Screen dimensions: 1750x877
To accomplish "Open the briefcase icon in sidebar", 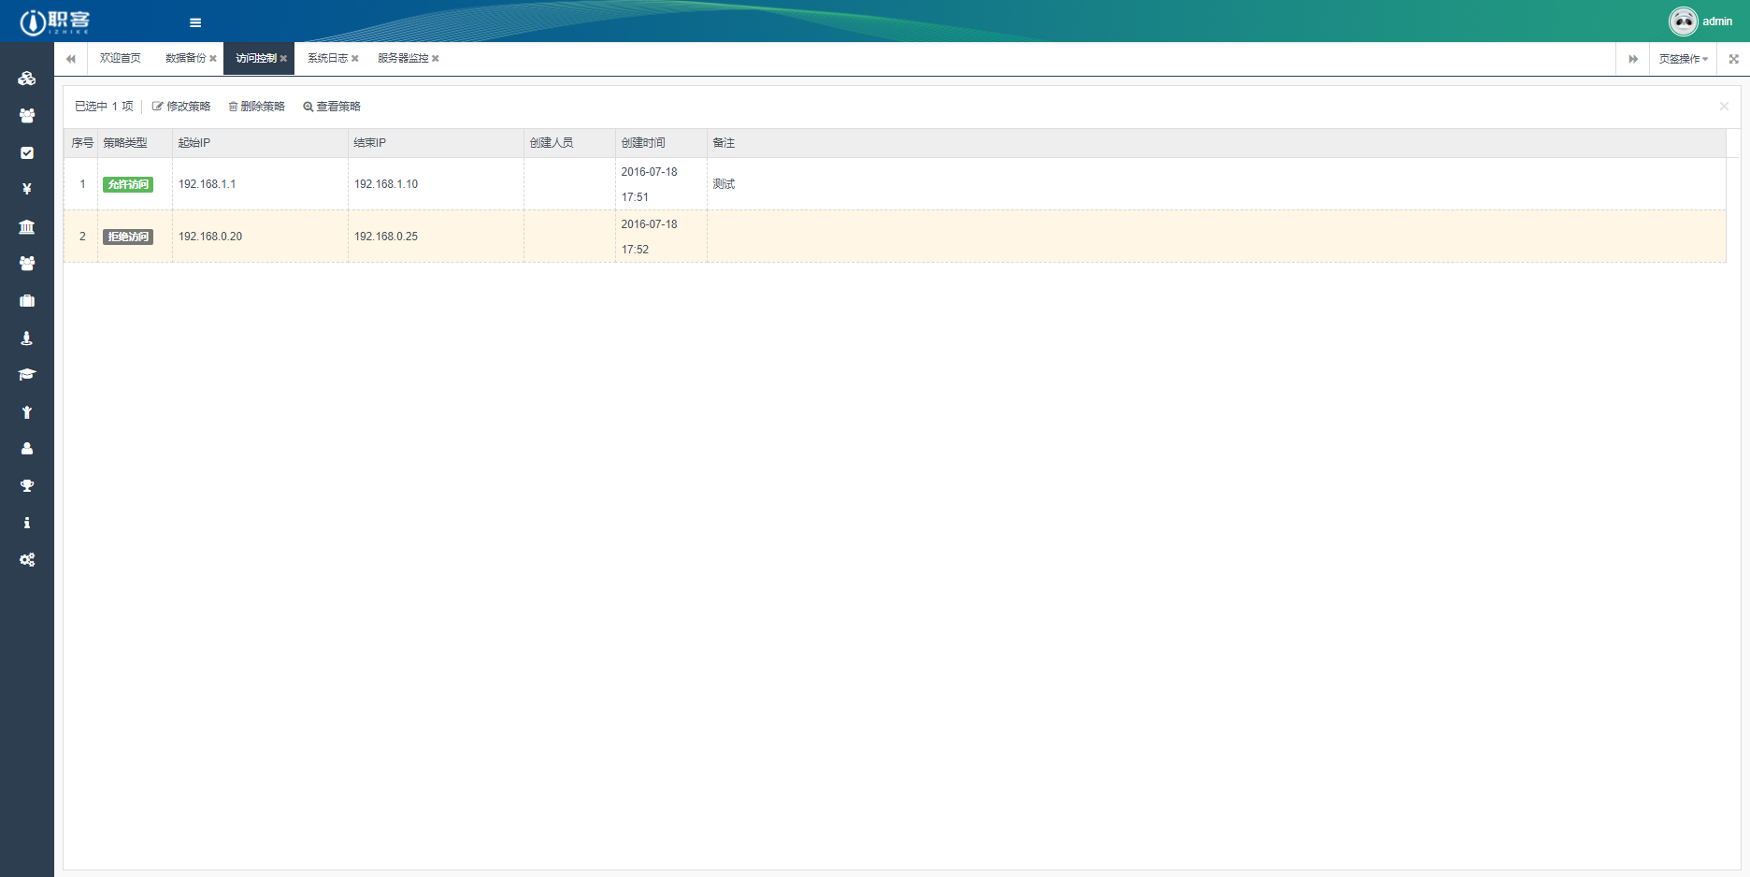I will (27, 301).
